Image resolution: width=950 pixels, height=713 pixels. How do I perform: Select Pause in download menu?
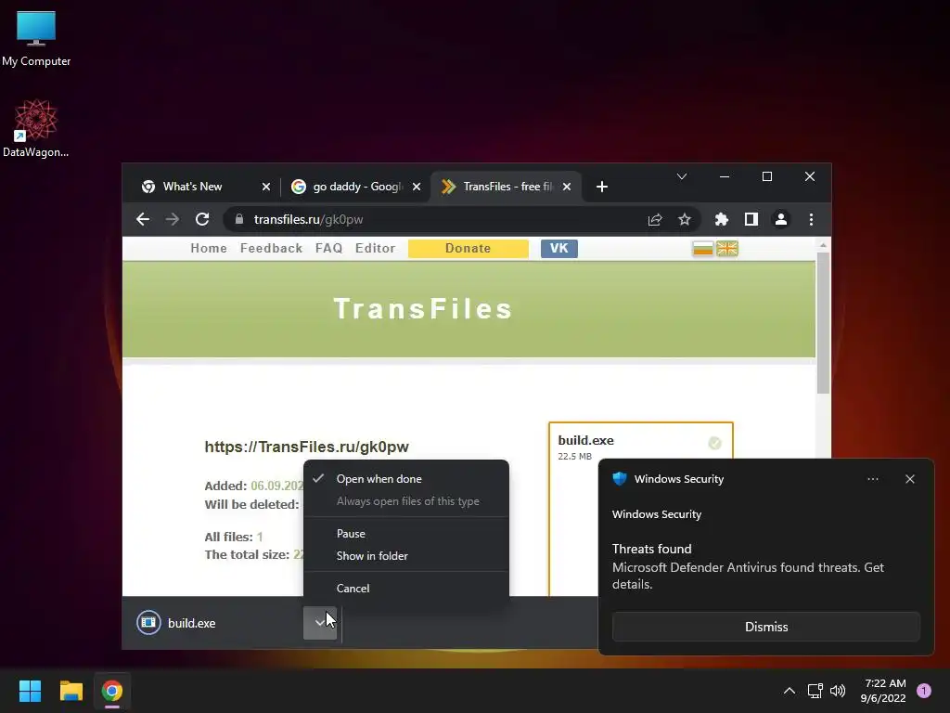point(406,534)
